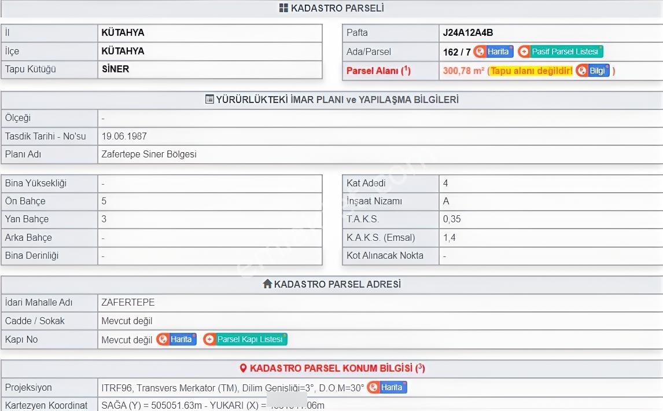Click the İdari Mahalle Adı label
Screen dimensions: 663x411
point(39,302)
